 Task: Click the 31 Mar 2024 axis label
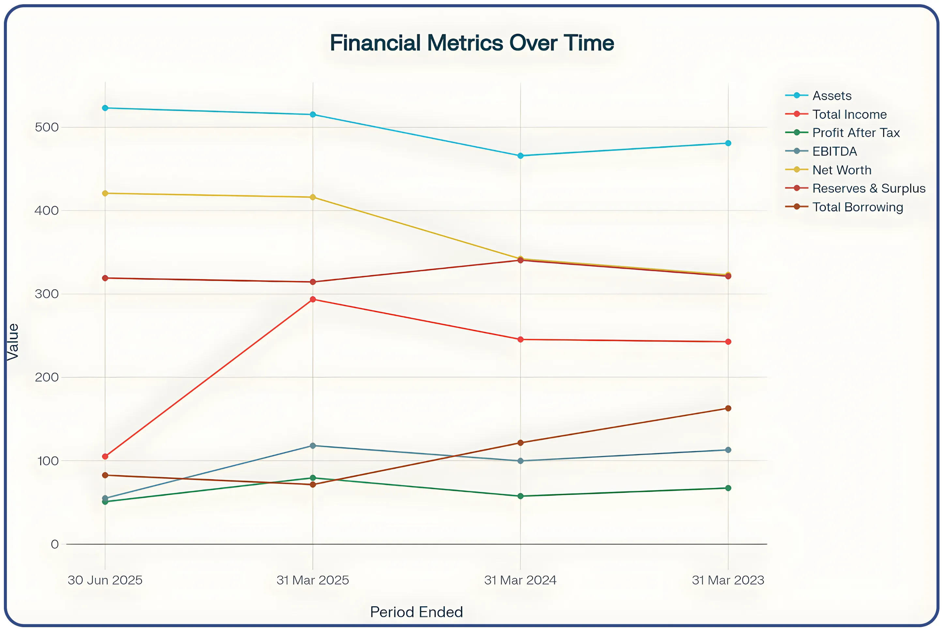(x=520, y=580)
